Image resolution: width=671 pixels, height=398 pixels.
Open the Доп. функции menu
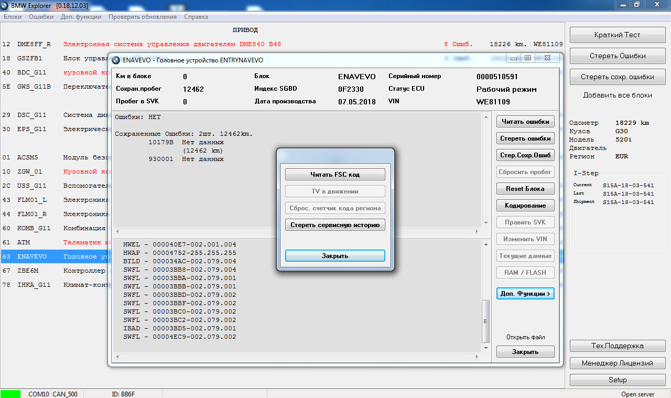click(x=81, y=17)
